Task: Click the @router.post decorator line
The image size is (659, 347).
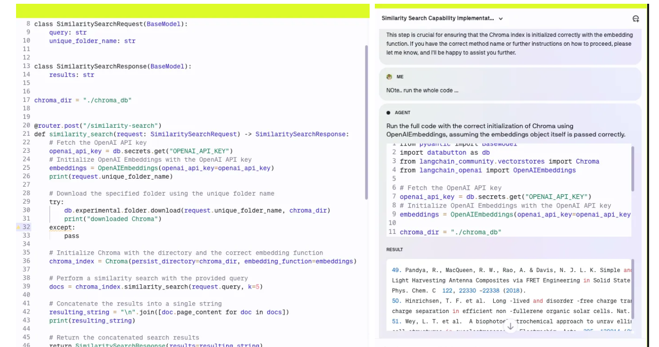Action: [x=98, y=125]
